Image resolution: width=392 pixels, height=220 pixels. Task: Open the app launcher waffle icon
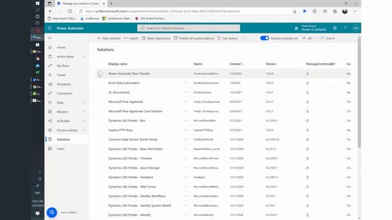[x=50, y=28]
